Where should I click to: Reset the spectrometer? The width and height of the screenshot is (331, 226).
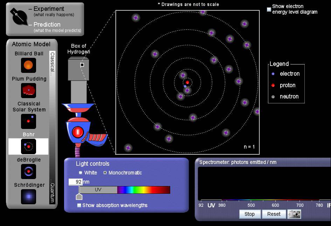click(x=274, y=214)
